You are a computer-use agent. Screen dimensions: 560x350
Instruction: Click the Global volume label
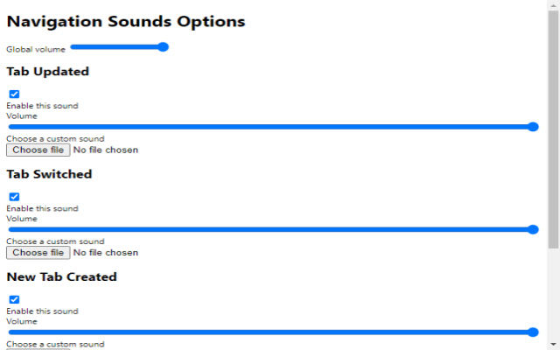36,50
